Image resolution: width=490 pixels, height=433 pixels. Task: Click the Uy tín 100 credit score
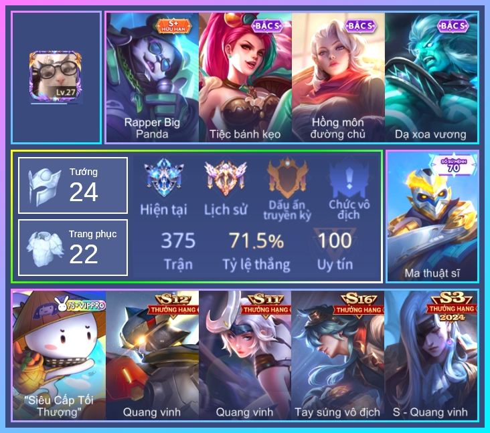click(x=335, y=251)
